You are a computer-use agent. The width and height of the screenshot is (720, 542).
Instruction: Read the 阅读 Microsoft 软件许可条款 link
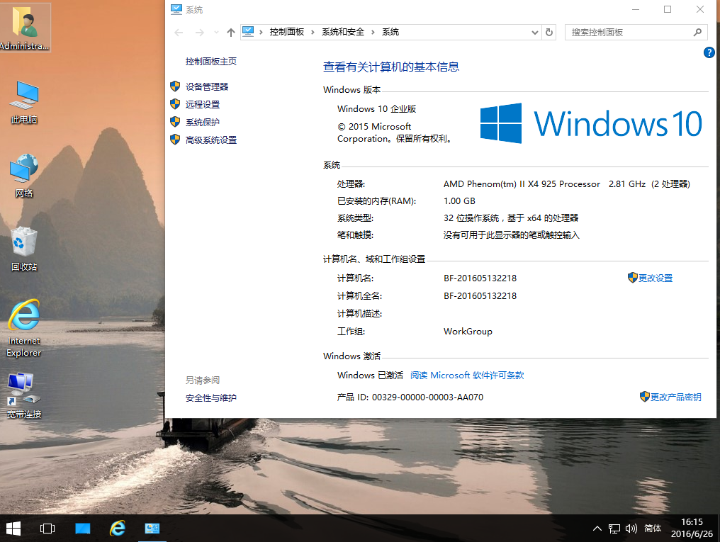click(467, 376)
